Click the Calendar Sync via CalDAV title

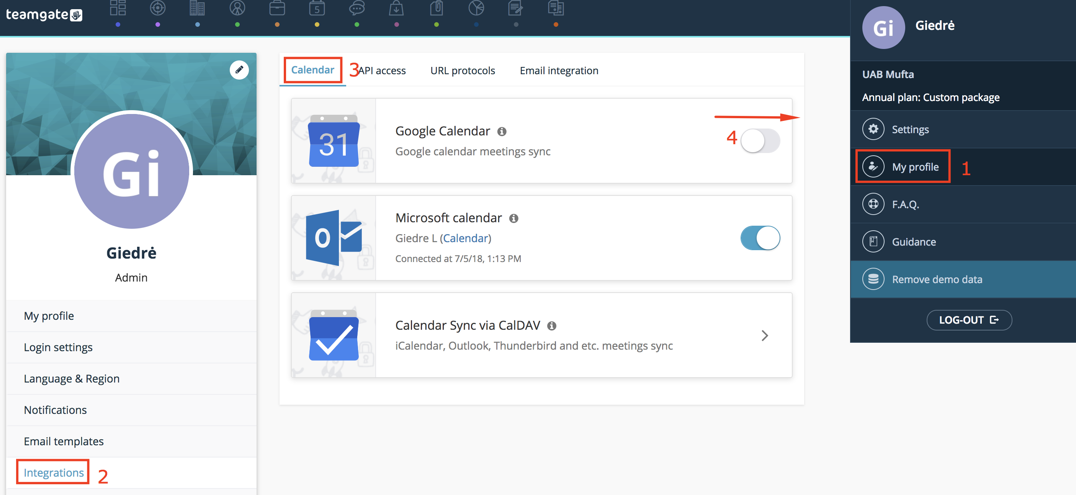[468, 325]
